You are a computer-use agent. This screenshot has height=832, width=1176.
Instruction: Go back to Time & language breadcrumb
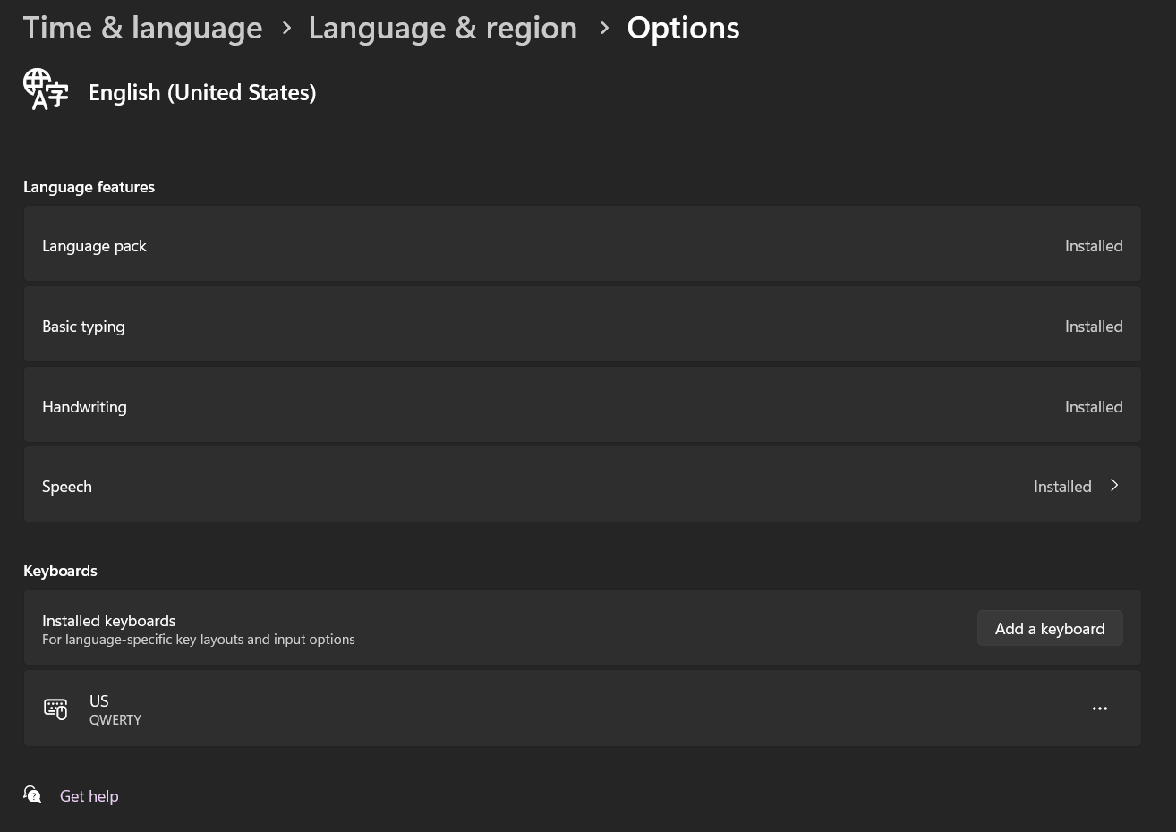[142, 28]
